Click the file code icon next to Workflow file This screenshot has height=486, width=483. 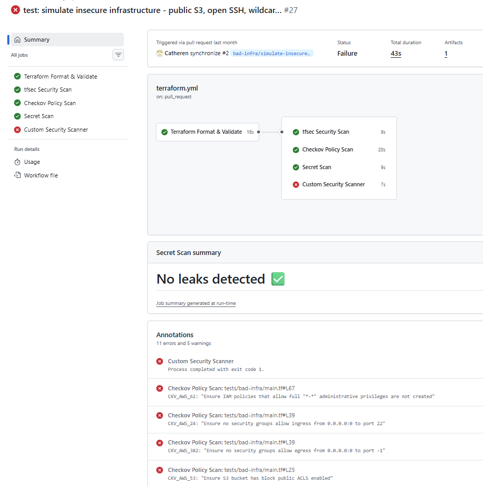tap(17, 175)
